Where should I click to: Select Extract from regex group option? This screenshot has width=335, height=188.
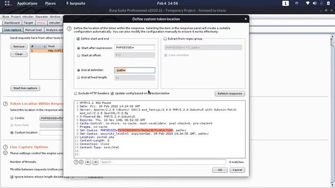[165, 39]
